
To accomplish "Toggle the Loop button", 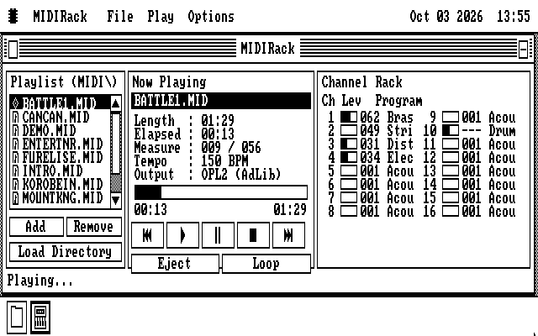I will [x=266, y=264].
